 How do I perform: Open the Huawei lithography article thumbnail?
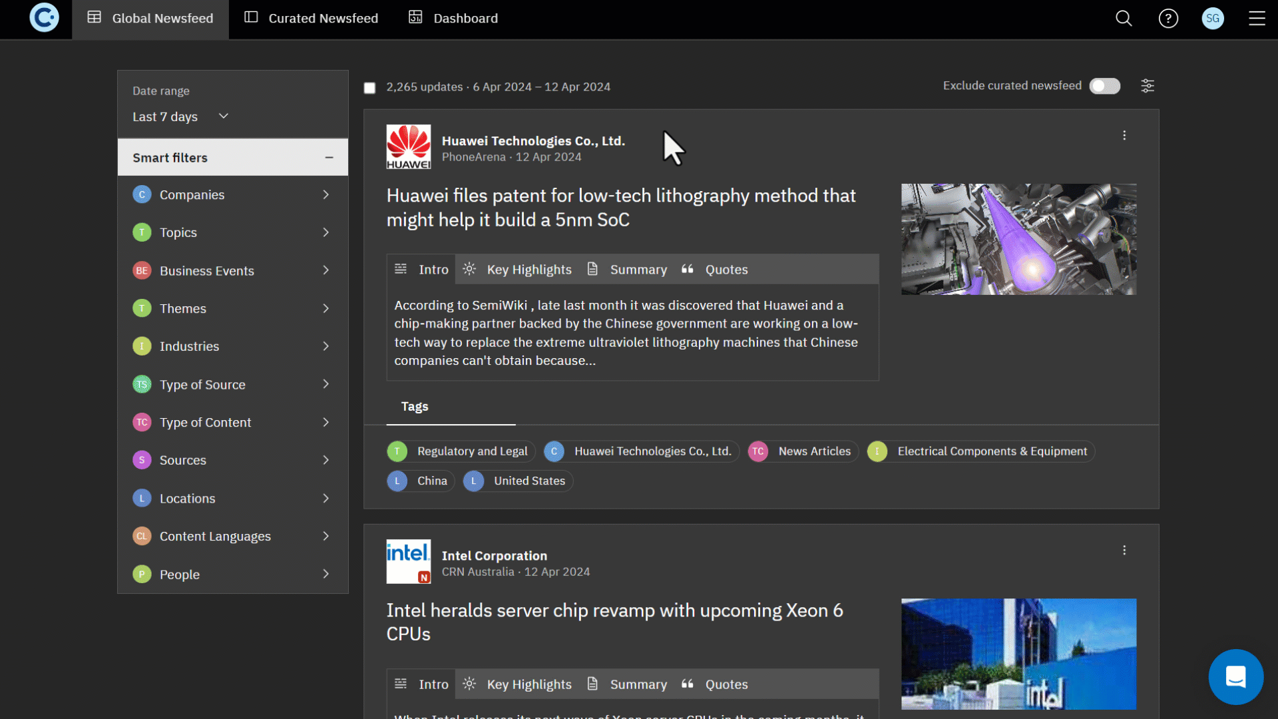(1018, 239)
